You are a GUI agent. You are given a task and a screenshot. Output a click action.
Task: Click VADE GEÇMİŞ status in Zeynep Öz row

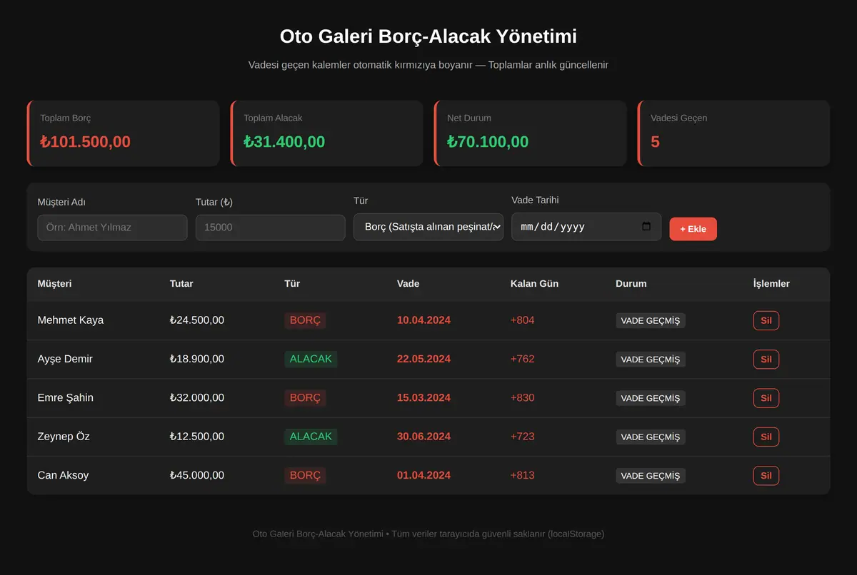point(651,437)
